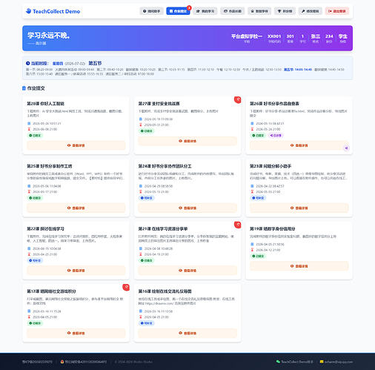
Task: Click the blue date icon on 第28课 card
Action: (29, 123)
